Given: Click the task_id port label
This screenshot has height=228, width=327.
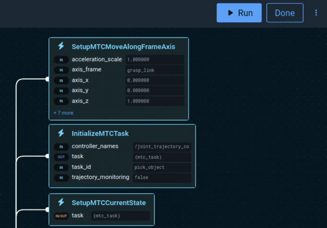Looking at the screenshot, I should pyautogui.click(x=81, y=167).
